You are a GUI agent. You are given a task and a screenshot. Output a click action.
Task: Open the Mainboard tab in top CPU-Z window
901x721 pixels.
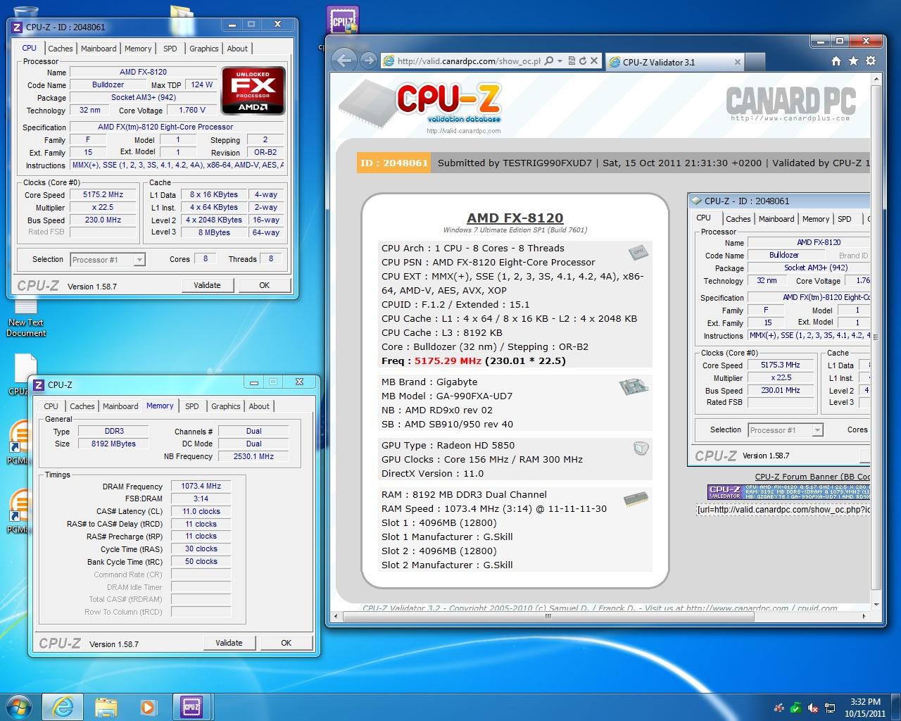tap(99, 49)
